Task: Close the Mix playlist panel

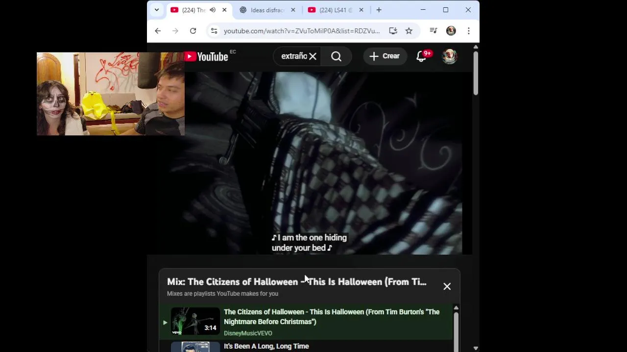Action: click(x=447, y=286)
